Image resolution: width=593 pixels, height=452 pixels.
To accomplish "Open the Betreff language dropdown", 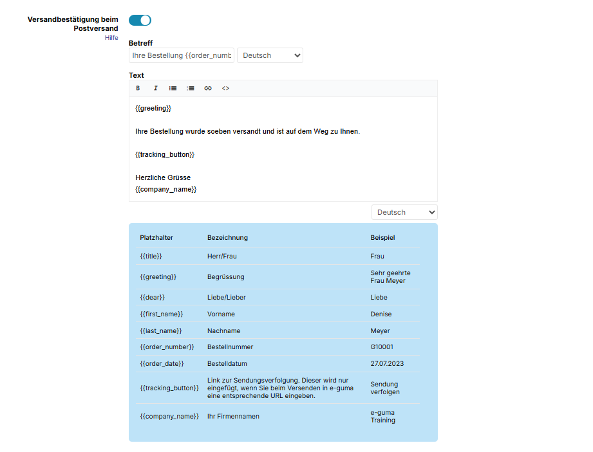I will click(x=270, y=55).
